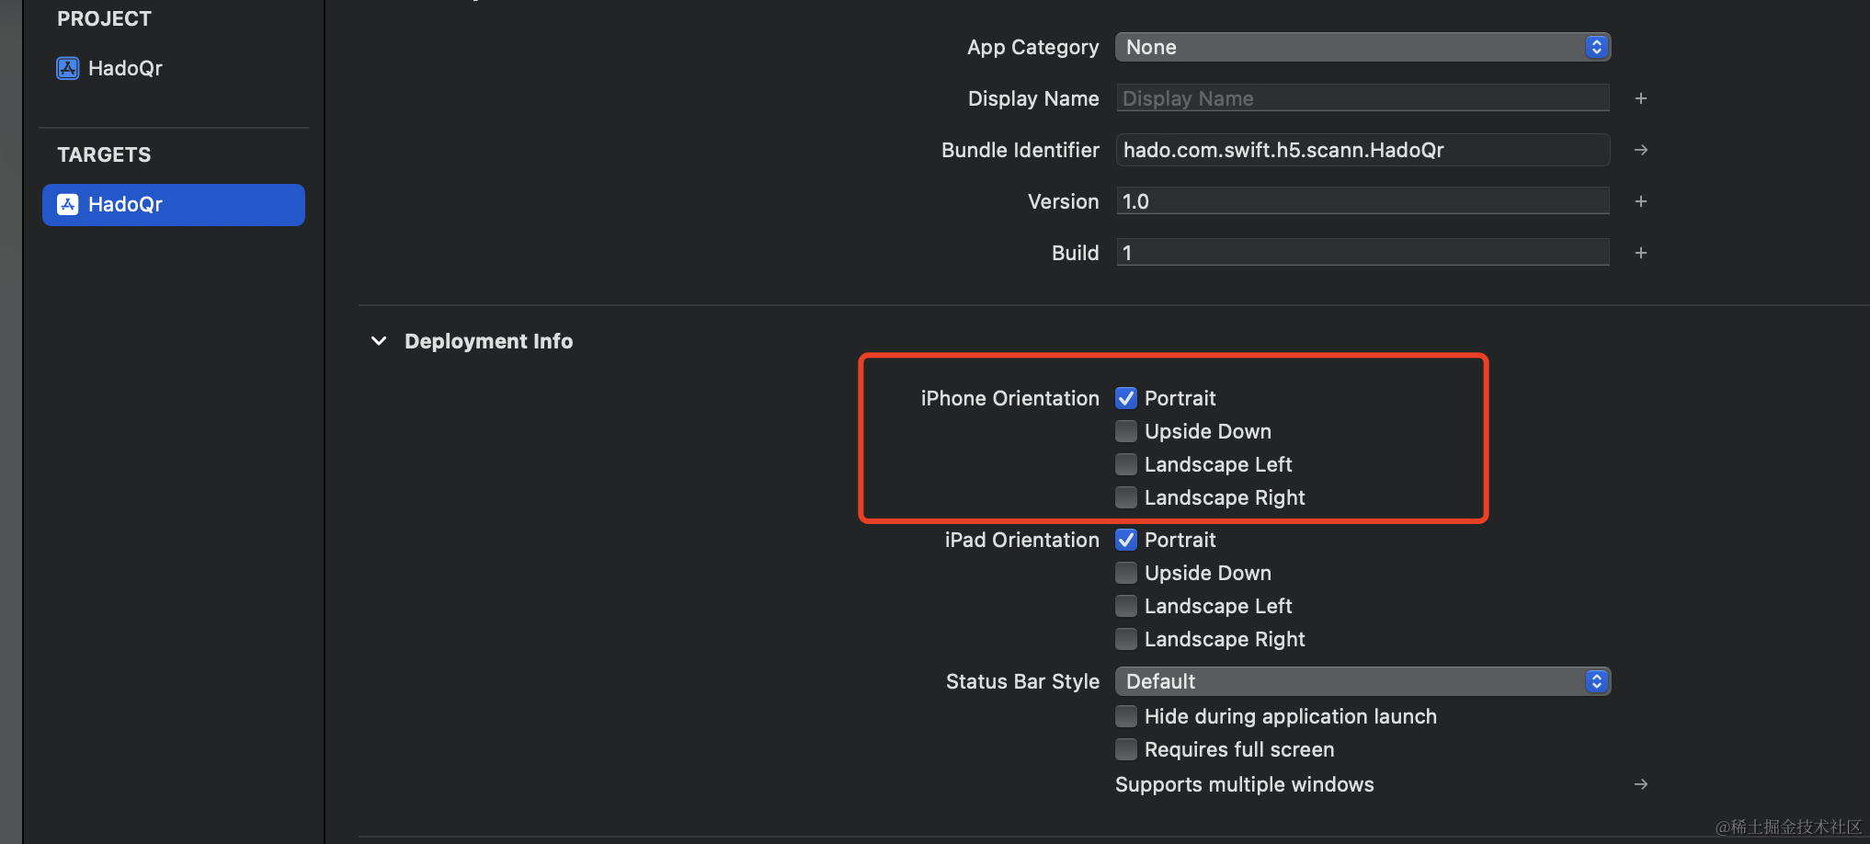This screenshot has height=844, width=1870.
Task: Open the App Category dropdown
Action: [1363, 47]
